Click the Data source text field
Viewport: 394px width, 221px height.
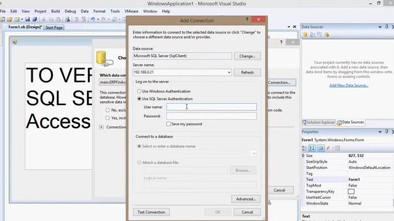pyautogui.click(x=182, y=56)
